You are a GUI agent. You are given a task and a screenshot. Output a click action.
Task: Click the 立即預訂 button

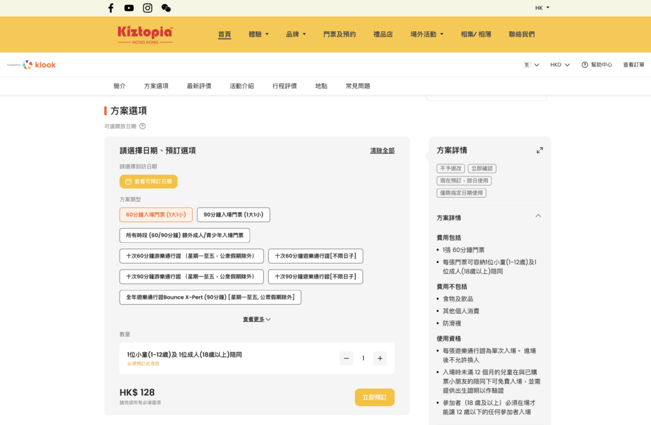374,396
